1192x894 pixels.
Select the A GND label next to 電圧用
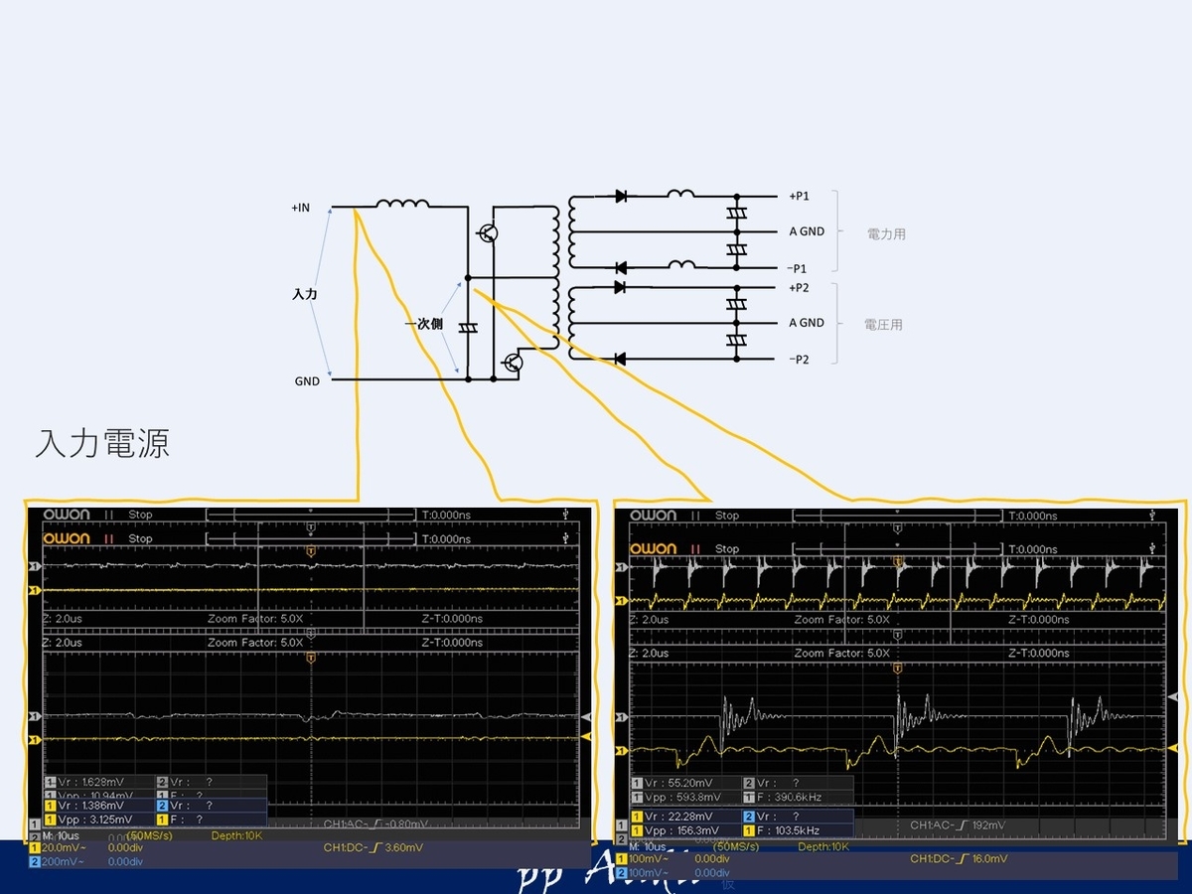[x=807, y=323]
